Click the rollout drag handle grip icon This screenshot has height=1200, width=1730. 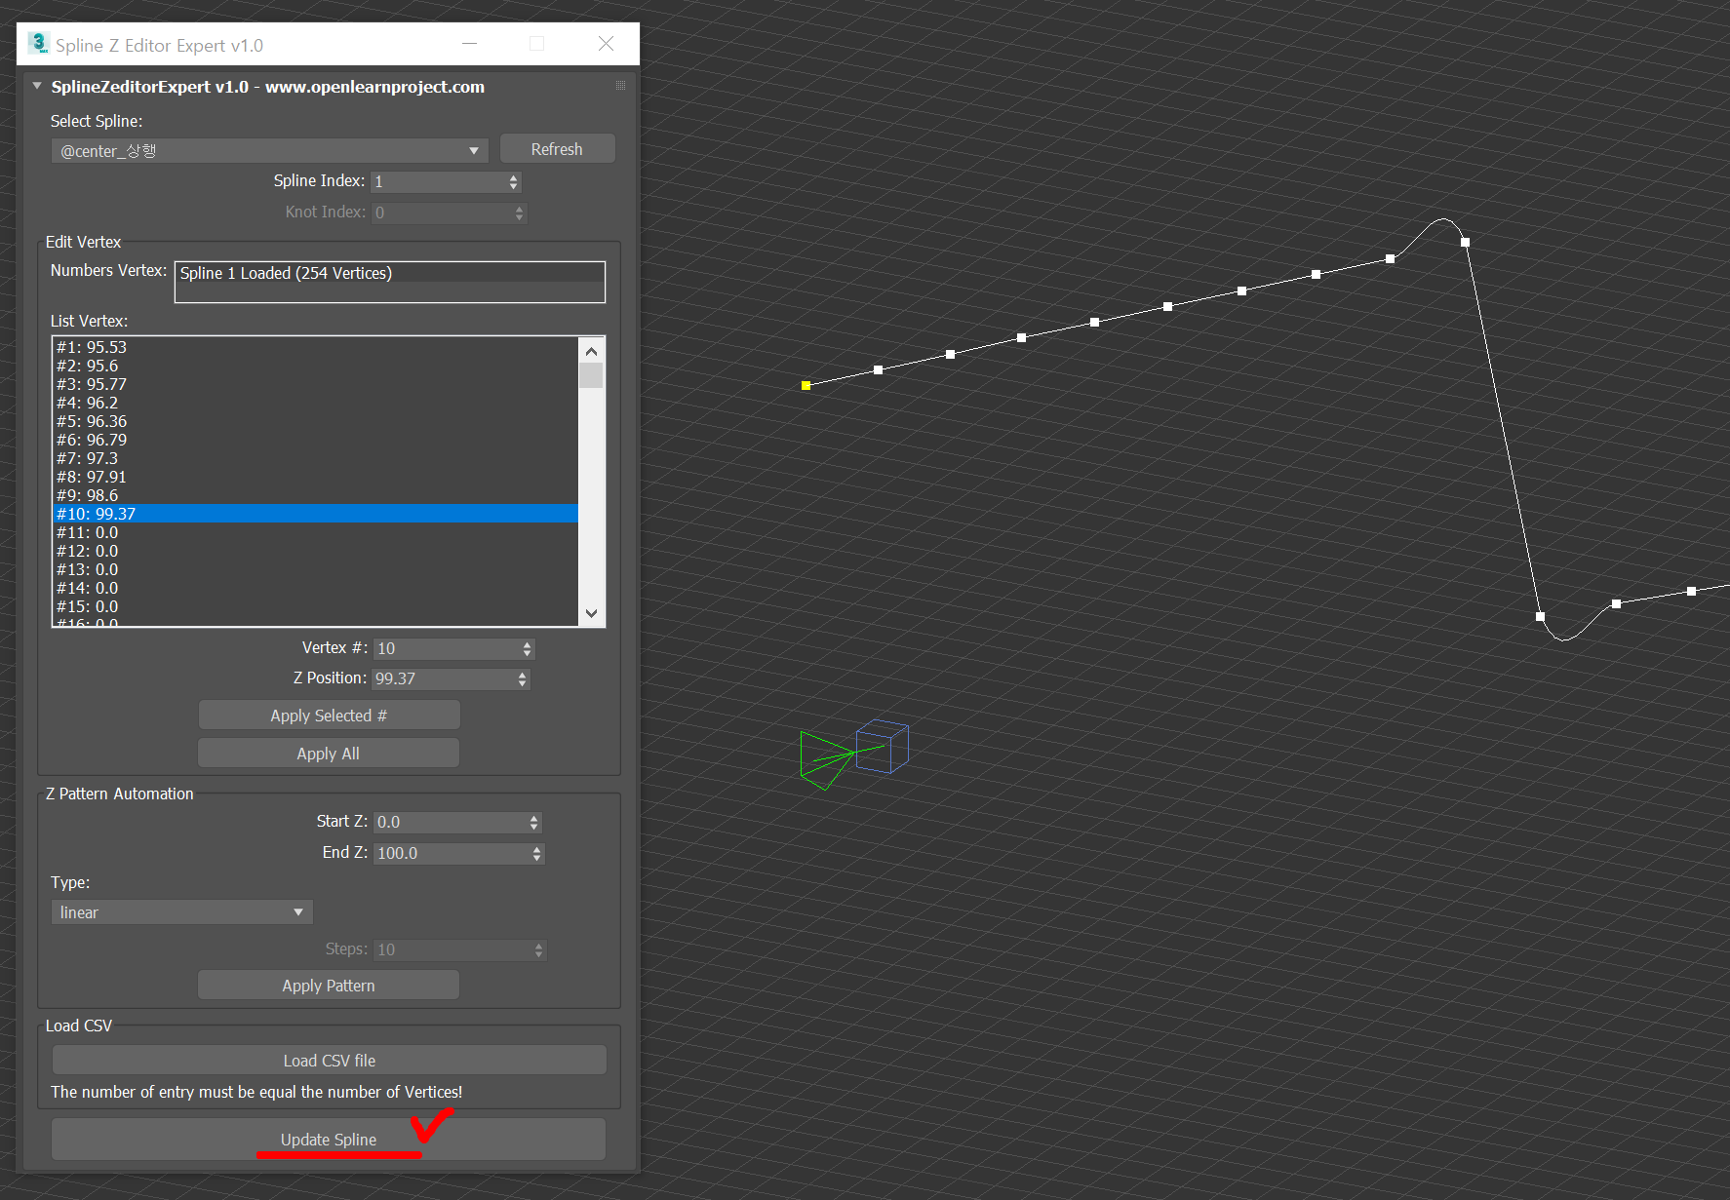pos(620,86)
